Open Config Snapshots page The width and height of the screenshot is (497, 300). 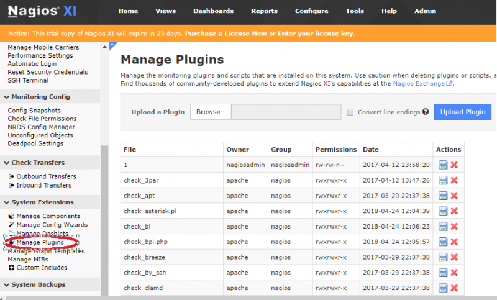coord(34,111)
